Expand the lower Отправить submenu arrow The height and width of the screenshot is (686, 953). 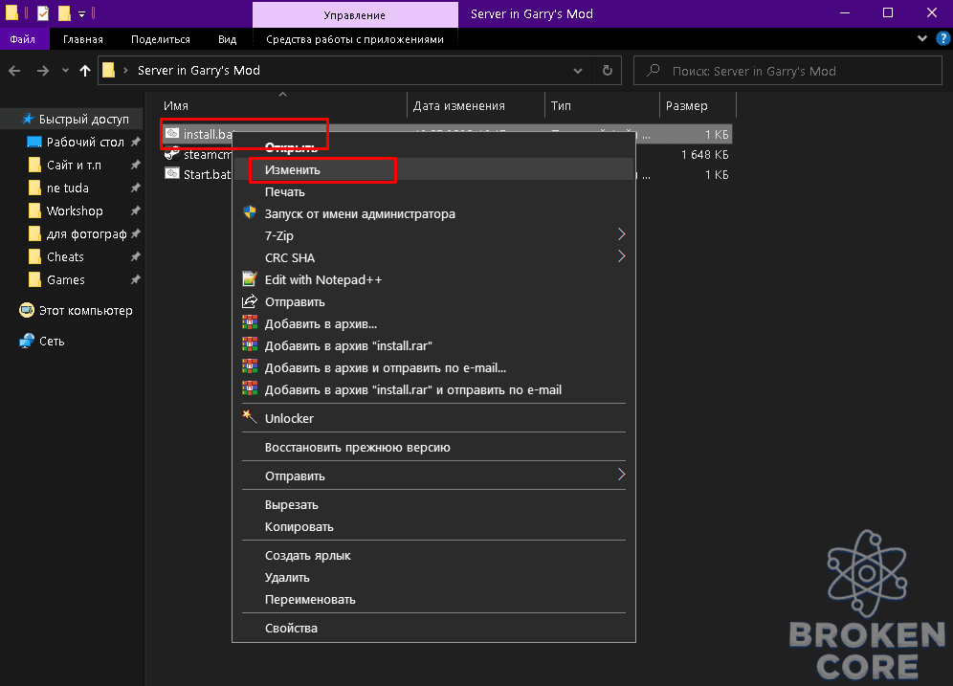coord(621,474)
